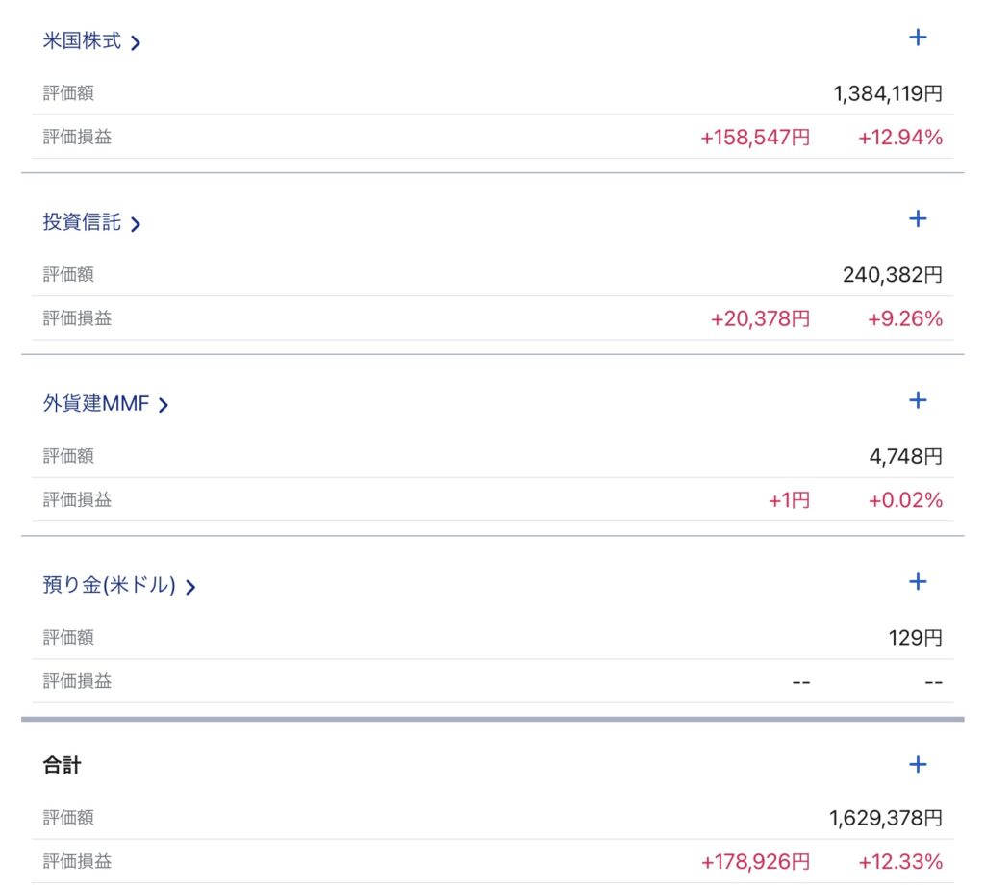Open the 外貨建MMF link
Screen dimensions: 985x888
click(x=96, y=403)
